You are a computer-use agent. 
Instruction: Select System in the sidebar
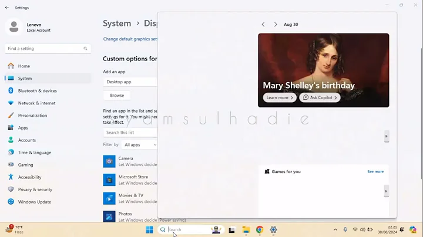coord(48,79)
